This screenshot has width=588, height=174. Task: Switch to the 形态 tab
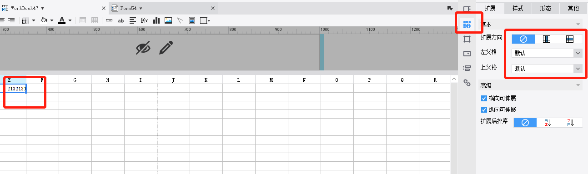545,8
